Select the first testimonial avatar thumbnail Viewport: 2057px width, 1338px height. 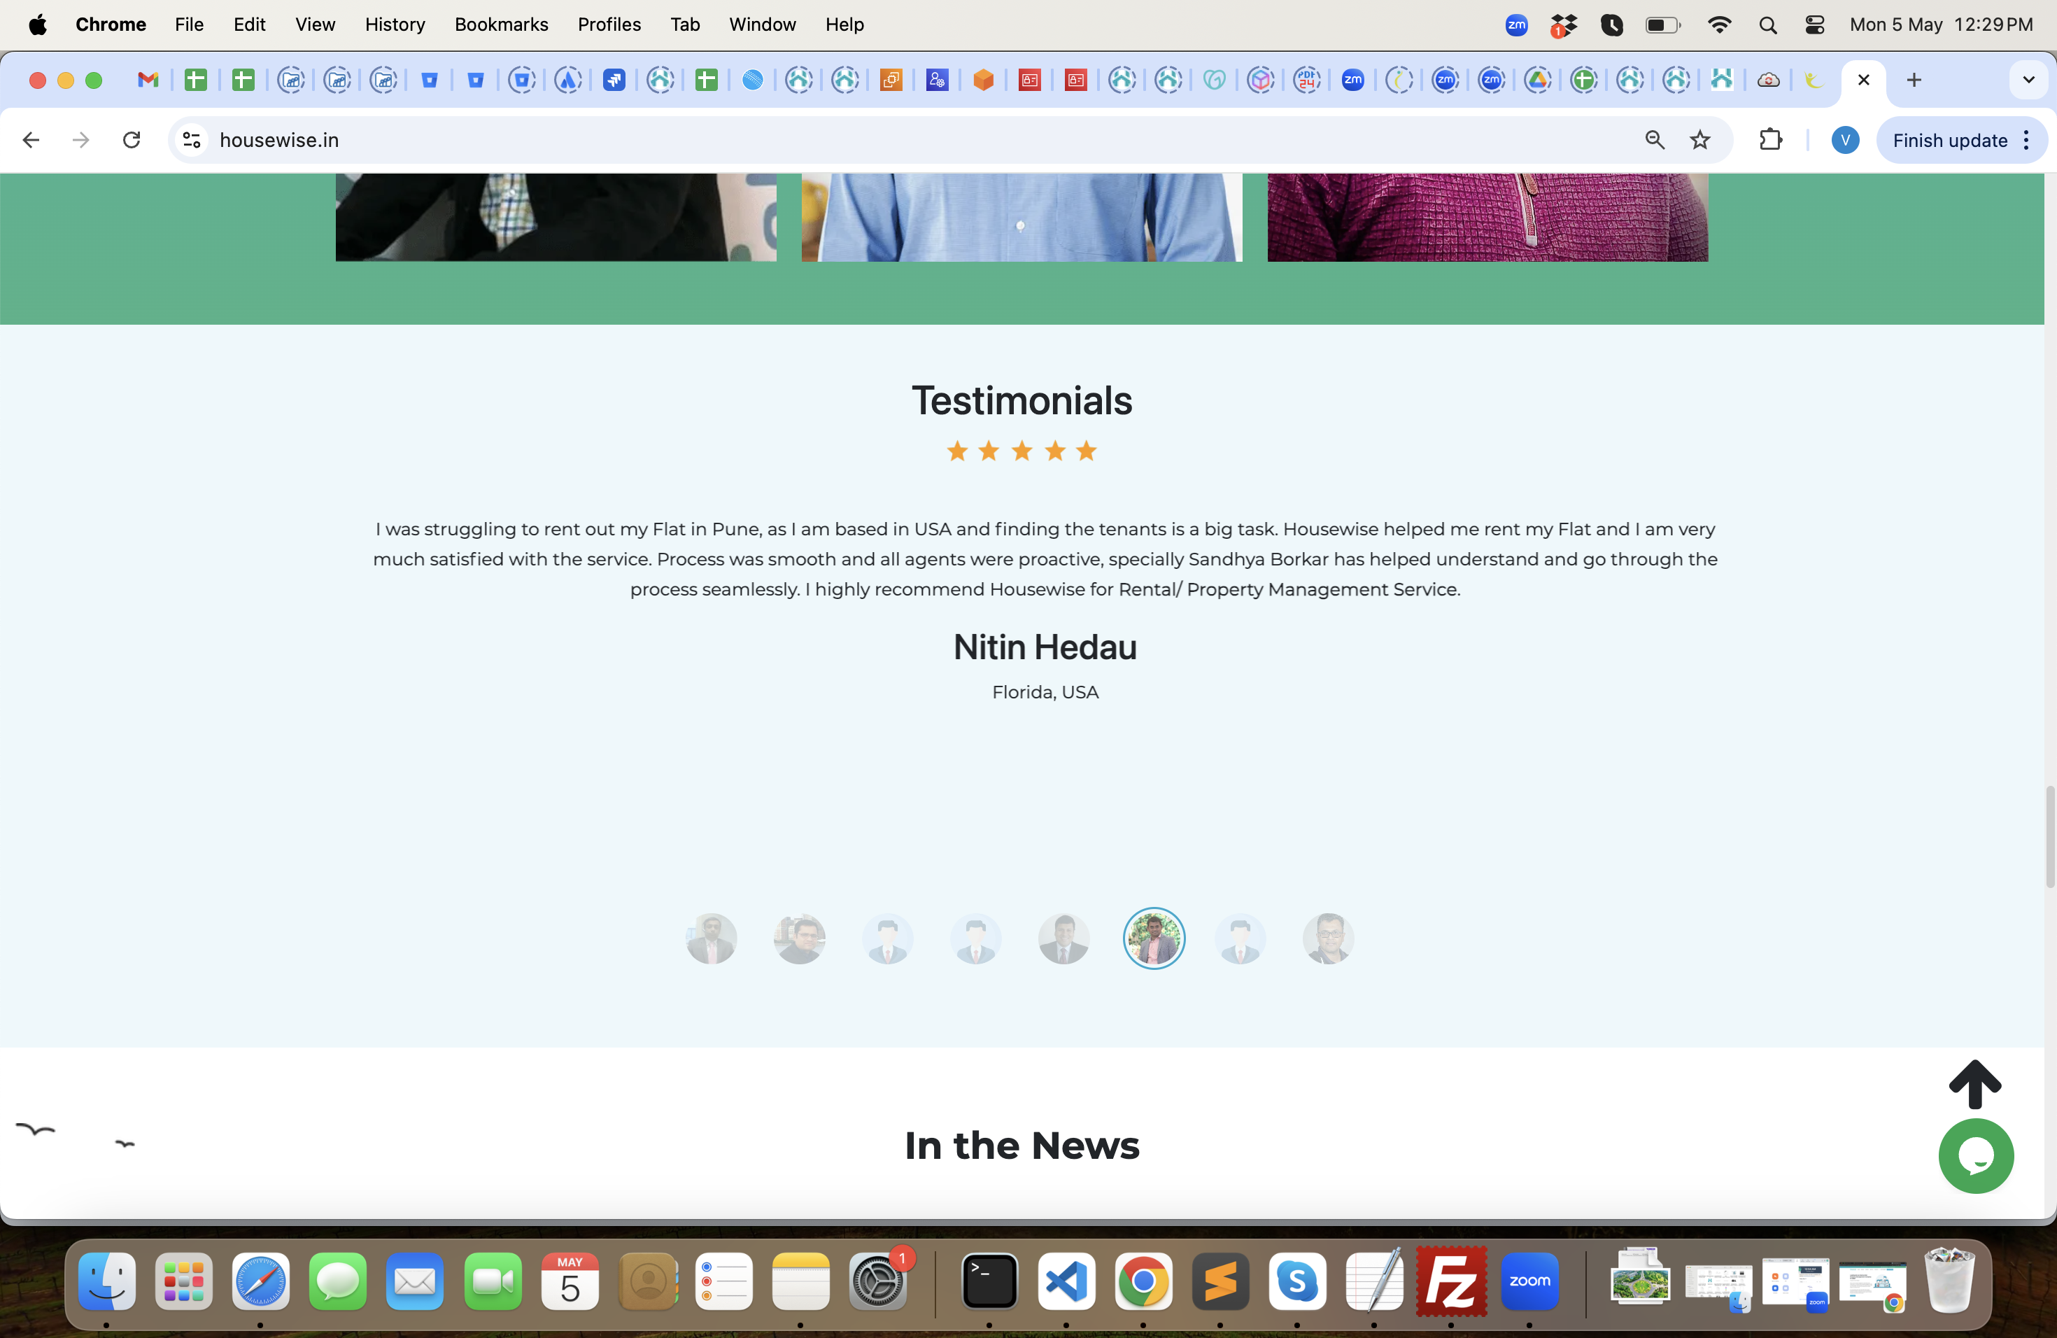(x=712, y=938)
